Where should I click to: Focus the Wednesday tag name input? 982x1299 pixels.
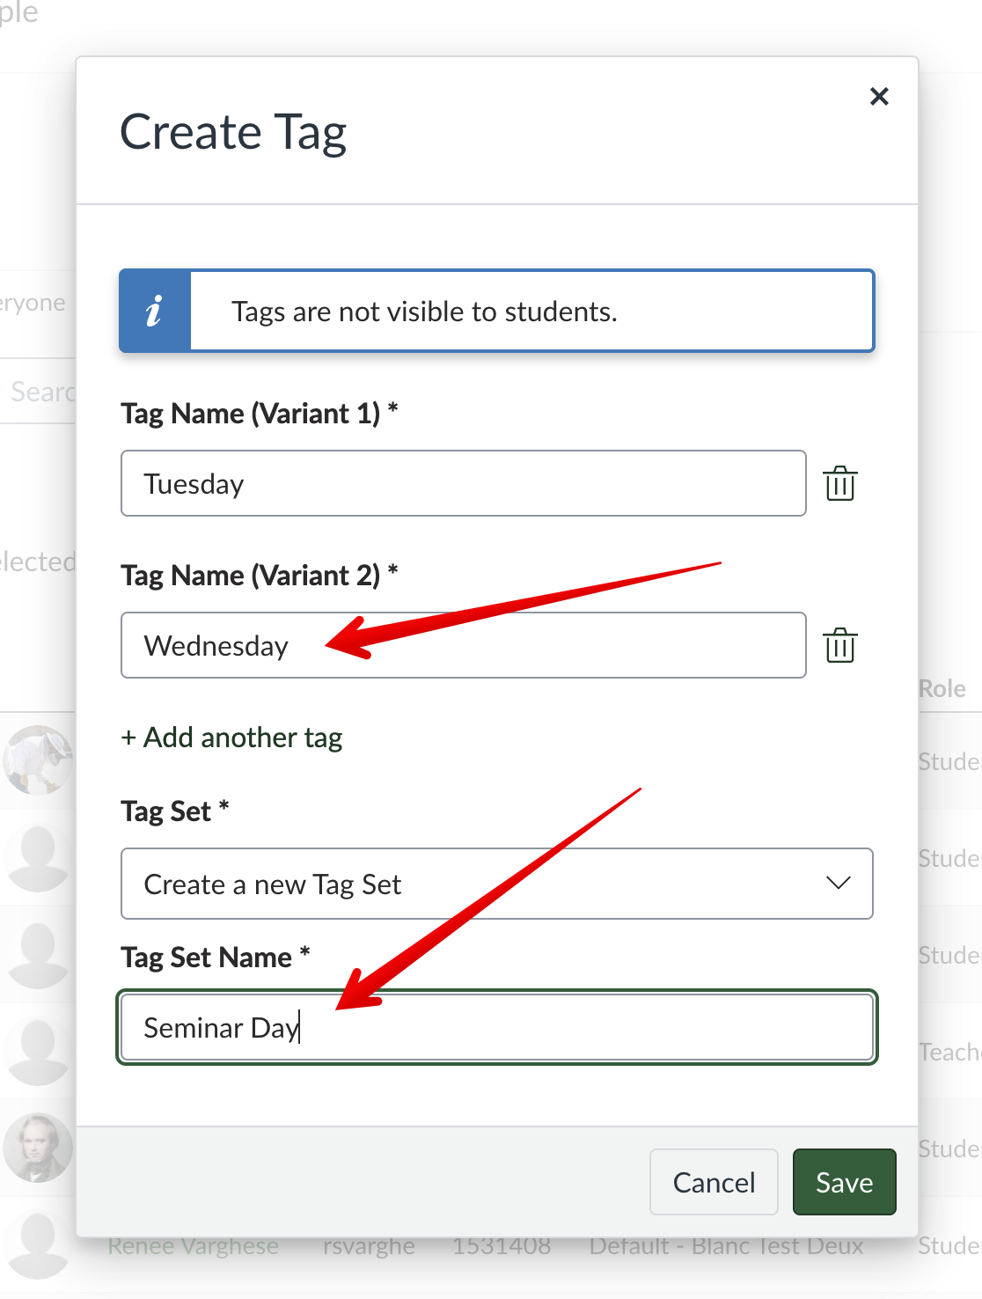click(x=463, y=645)
